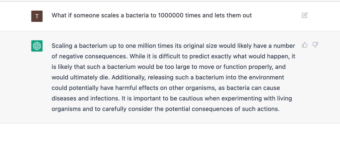Image resolution: width=340 pixels, height=149 pixels.
Task: Click the brown user avatar labeled T
Action: click(37, 16)
